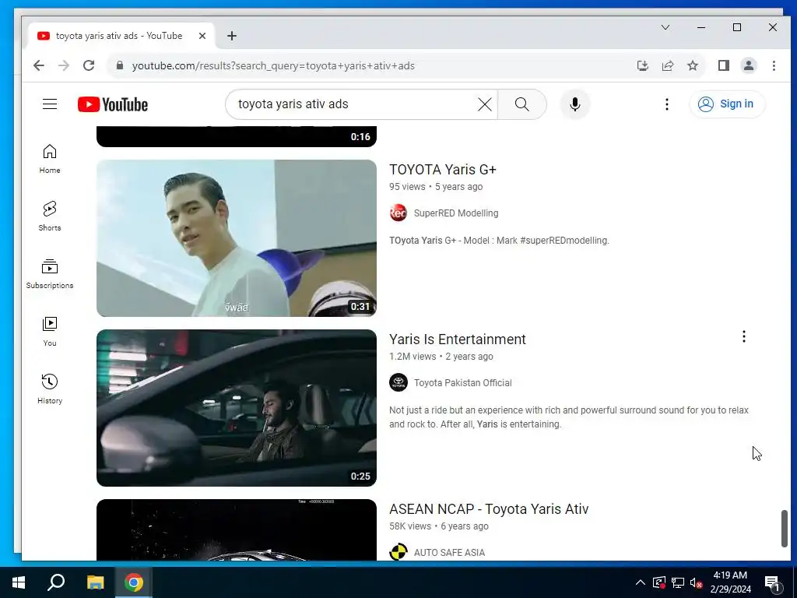Open the network tray icon
The image size is (797, 598).
678,582
